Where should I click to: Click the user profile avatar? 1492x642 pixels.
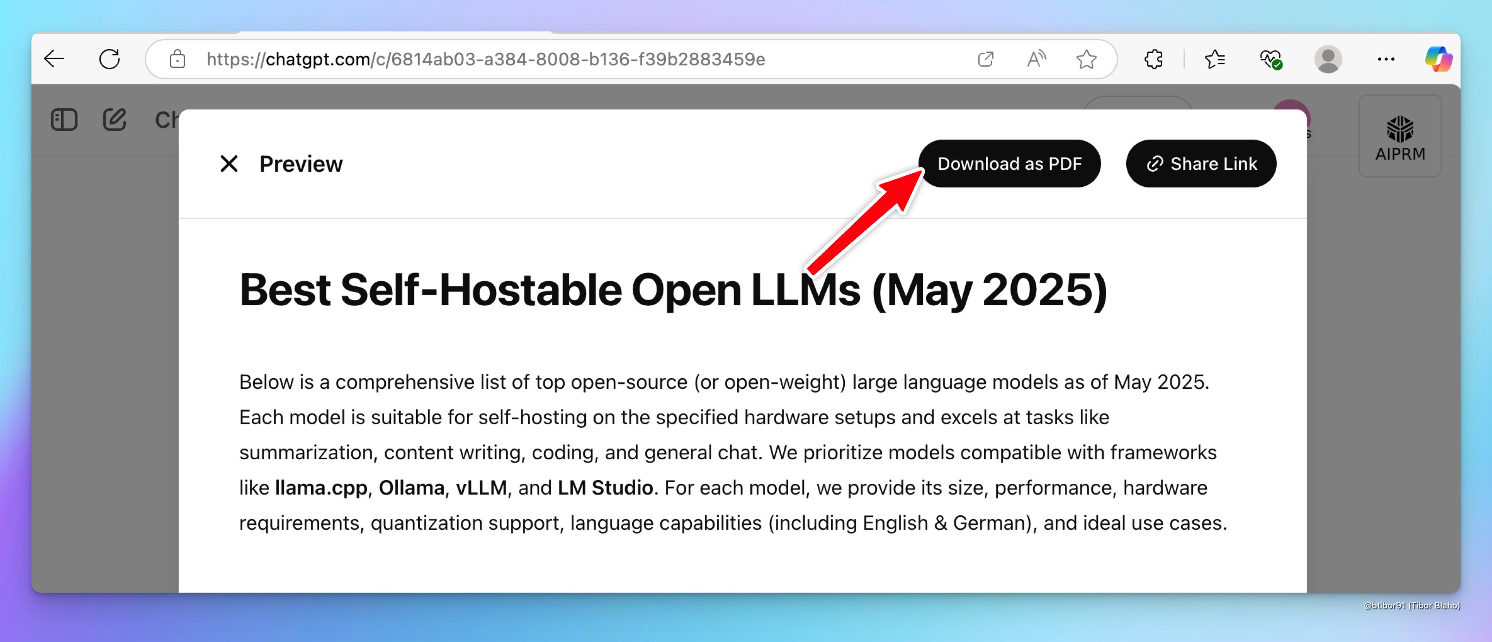click(x=1327, y=59)
